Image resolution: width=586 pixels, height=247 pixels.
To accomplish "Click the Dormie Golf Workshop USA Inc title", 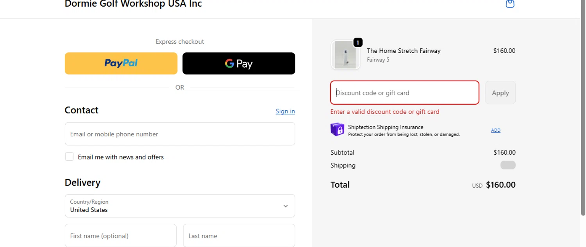I will coord(133,4).
